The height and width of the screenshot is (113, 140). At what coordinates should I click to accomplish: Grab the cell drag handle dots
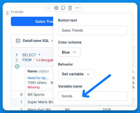(x=7, y=13)
